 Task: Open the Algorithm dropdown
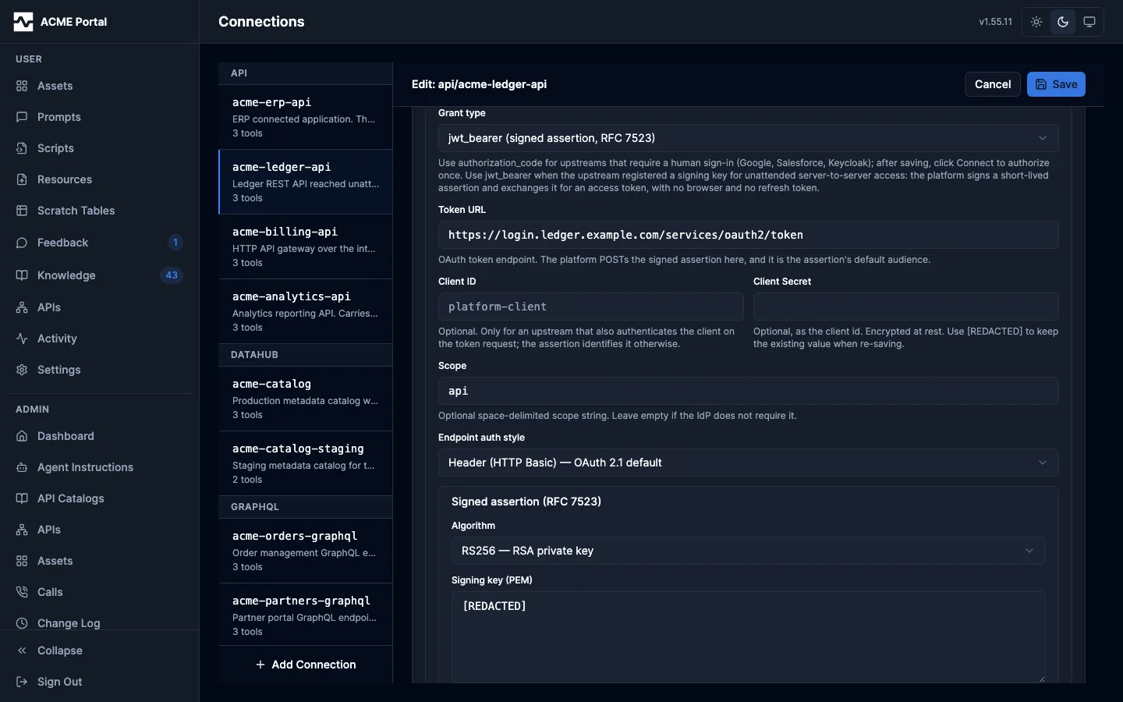pos(749,551)
